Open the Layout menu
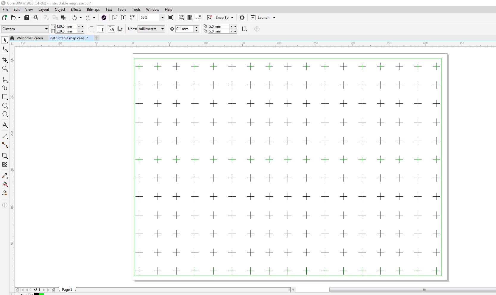The height and width of the screenshot is (295, 496). 43,10
